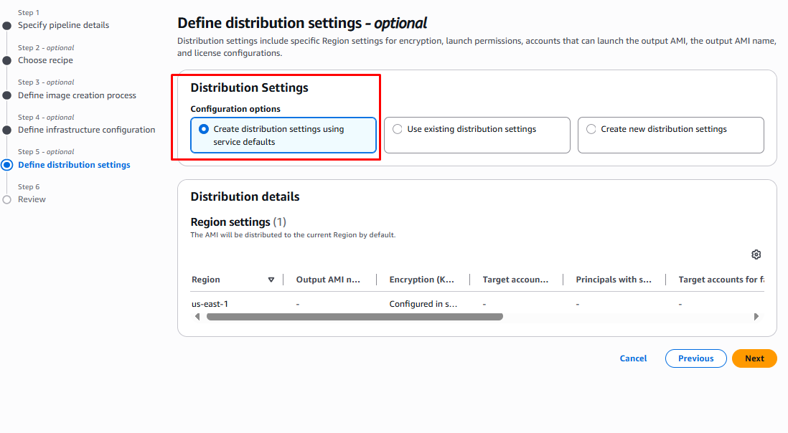The width and height of the screenshot is (788, 433).
Task: Click the Encryption column header
Action: [x=421, y=280]
